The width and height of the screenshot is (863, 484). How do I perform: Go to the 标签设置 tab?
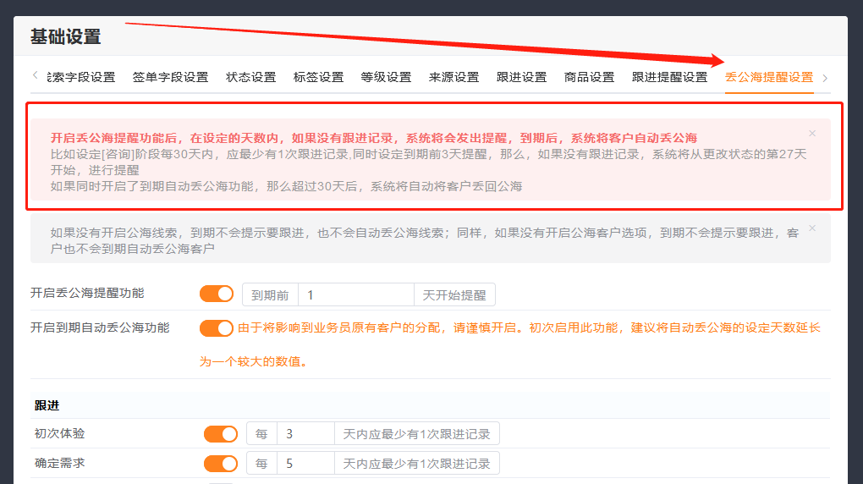[318, 77]
